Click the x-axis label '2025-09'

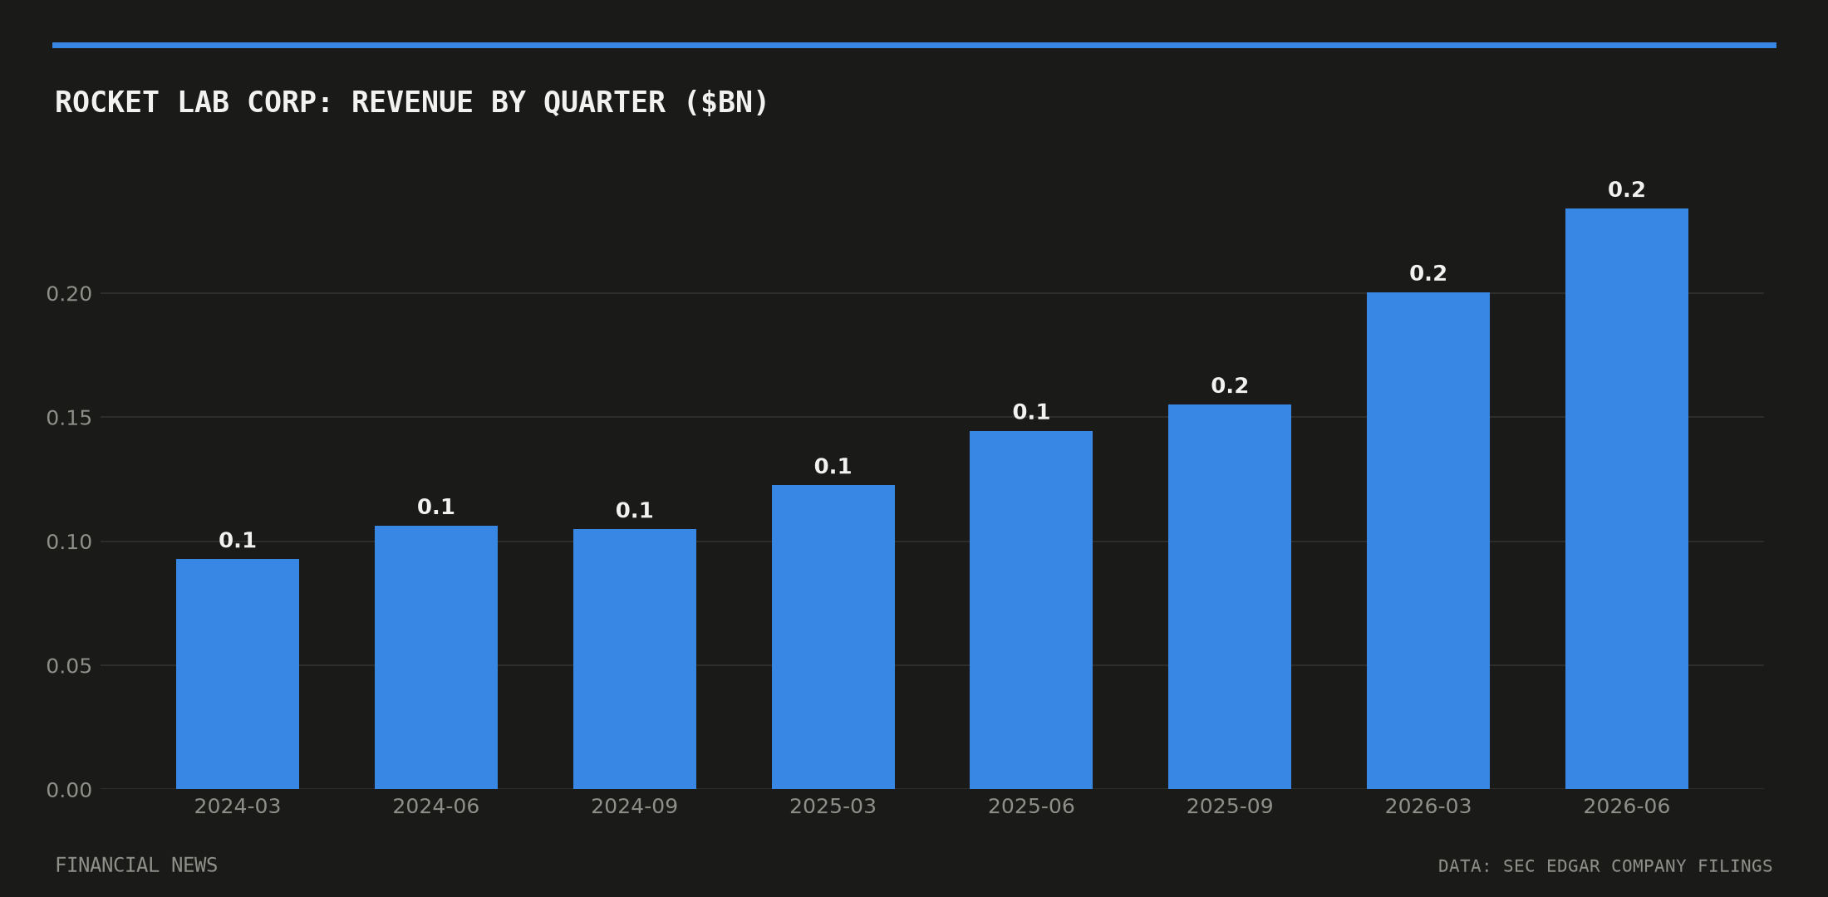coord(1230,806)
